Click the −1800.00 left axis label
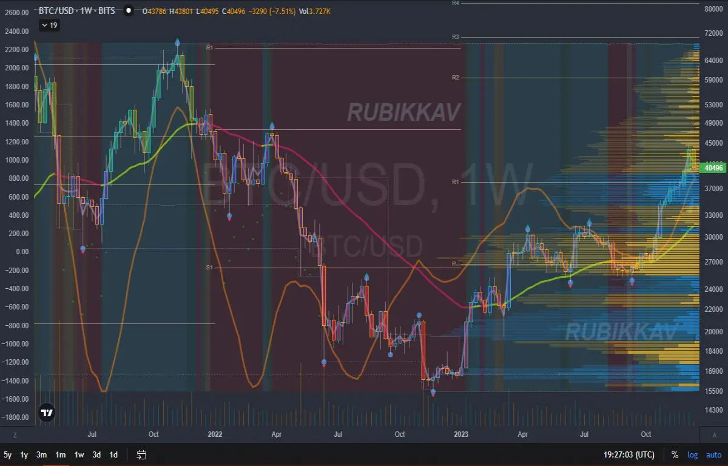This screenshot has width=728, height=466. pyautogui.click(x=15, y=417)
